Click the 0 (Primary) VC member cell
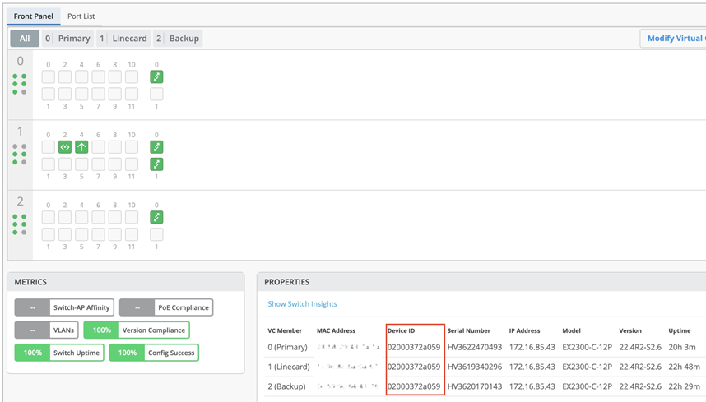This screenshot has width=706, height=402. (x=287, y=347)
